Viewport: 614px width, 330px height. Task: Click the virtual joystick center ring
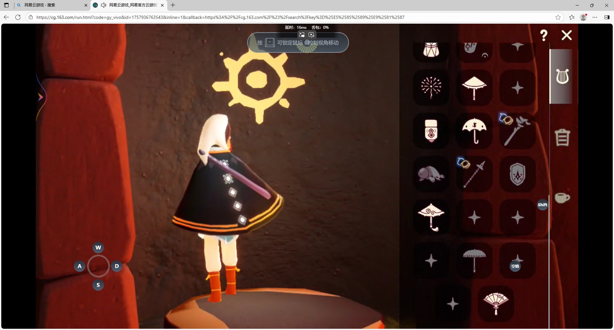pos(98,266)
